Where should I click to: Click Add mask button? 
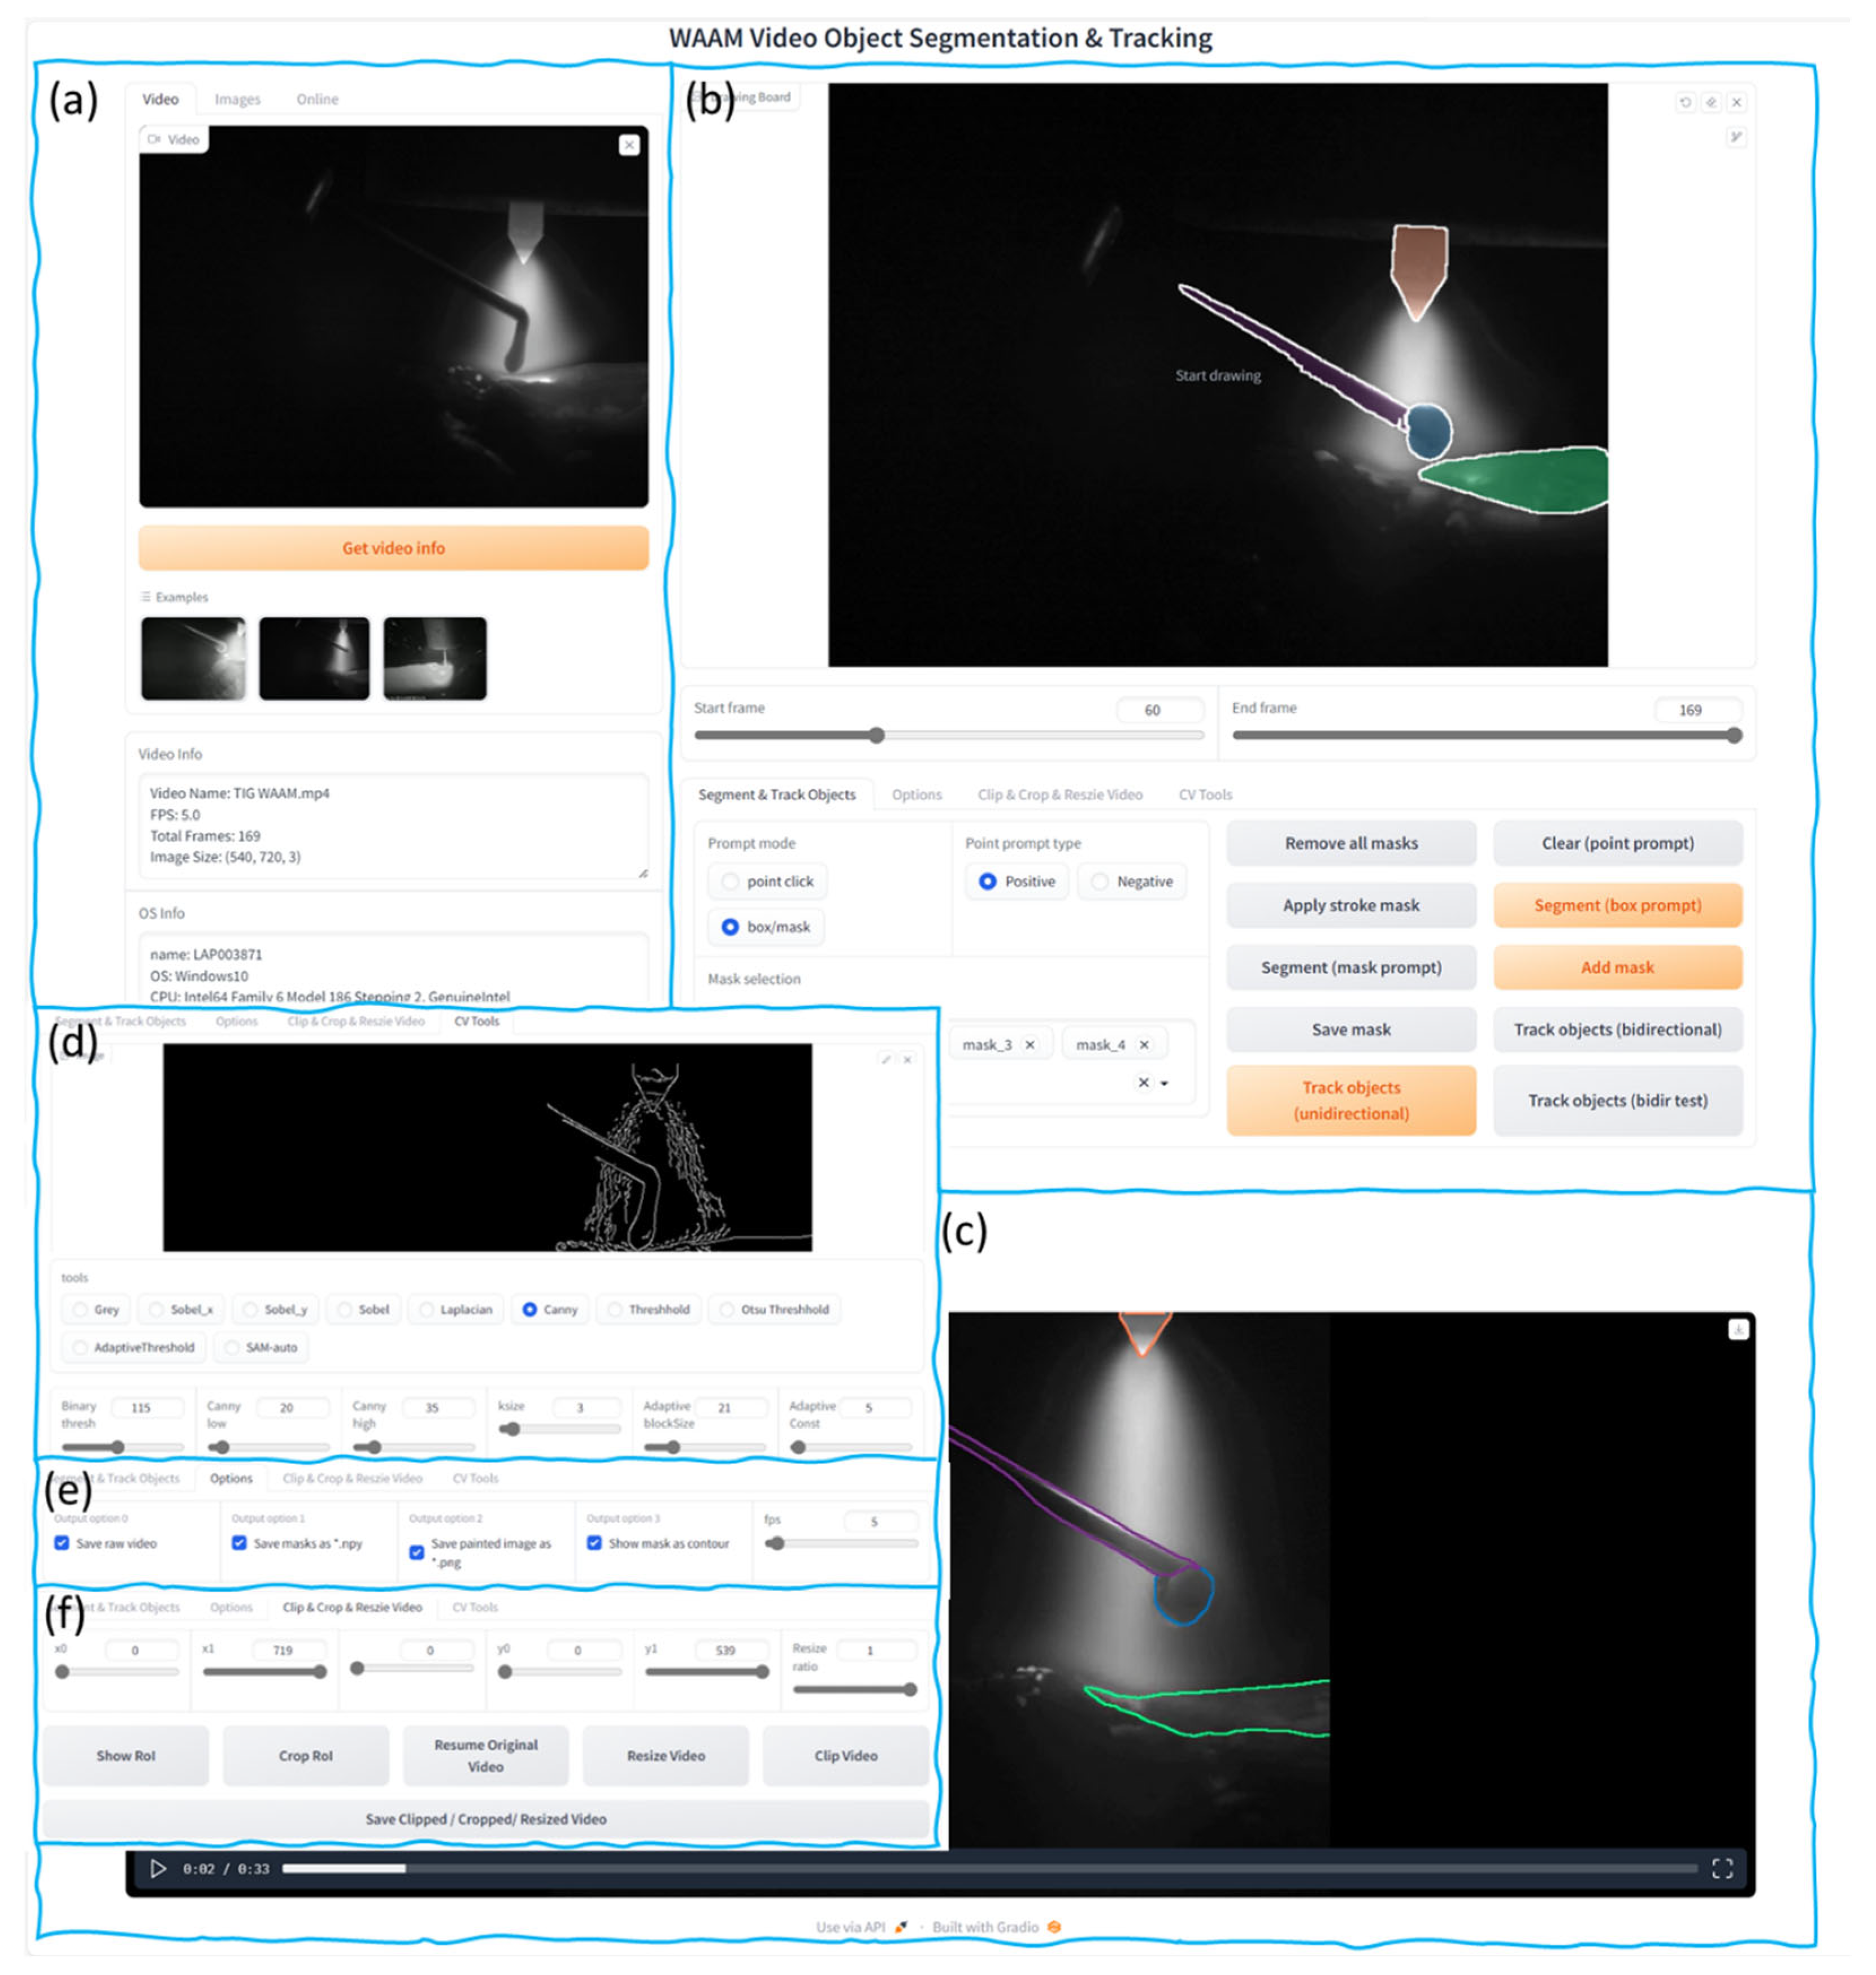point(1617,967)
